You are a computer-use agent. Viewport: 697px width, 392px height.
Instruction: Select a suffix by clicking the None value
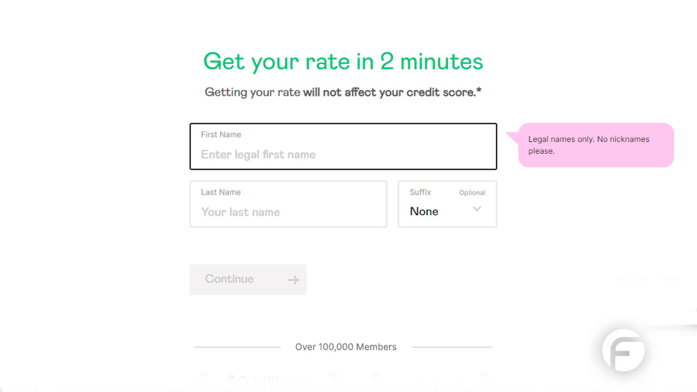(x=424, y=211)
